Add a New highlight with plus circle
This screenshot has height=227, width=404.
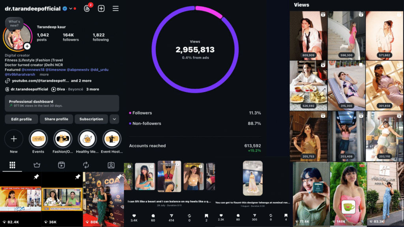pos(14,139)
